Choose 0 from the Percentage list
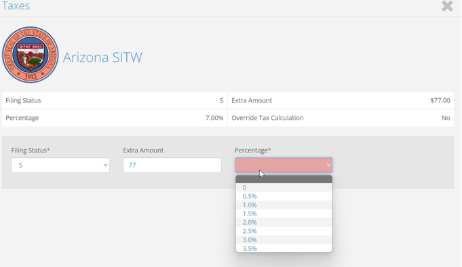This screenshot has height=267, width=462. (x=284, y=188)
